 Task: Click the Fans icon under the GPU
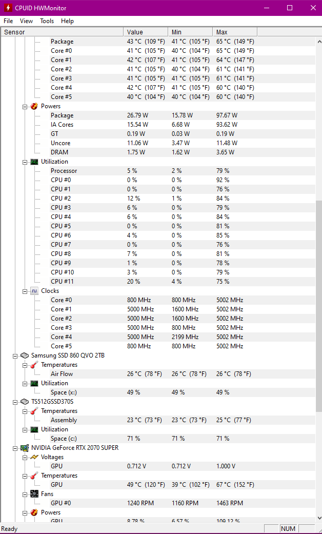pyautogui.click(x=34, y=494)
